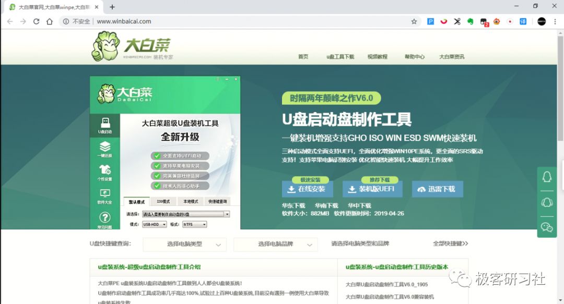564x304 pixels.
Task: Click the translate extension icon
Action: coord(523,21)
